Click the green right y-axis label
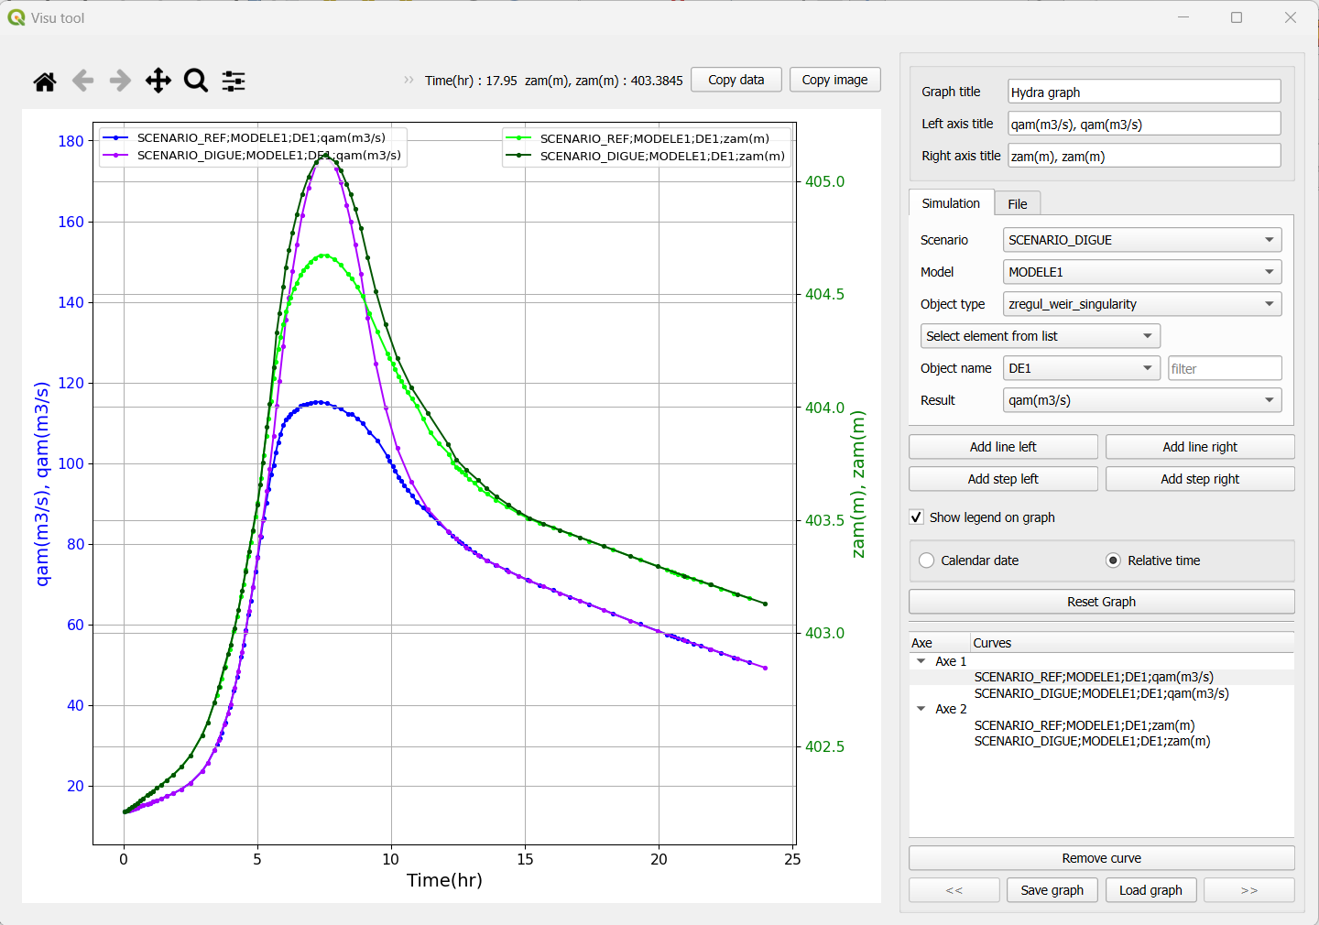The image size is (1319, 925). (858, 484)
